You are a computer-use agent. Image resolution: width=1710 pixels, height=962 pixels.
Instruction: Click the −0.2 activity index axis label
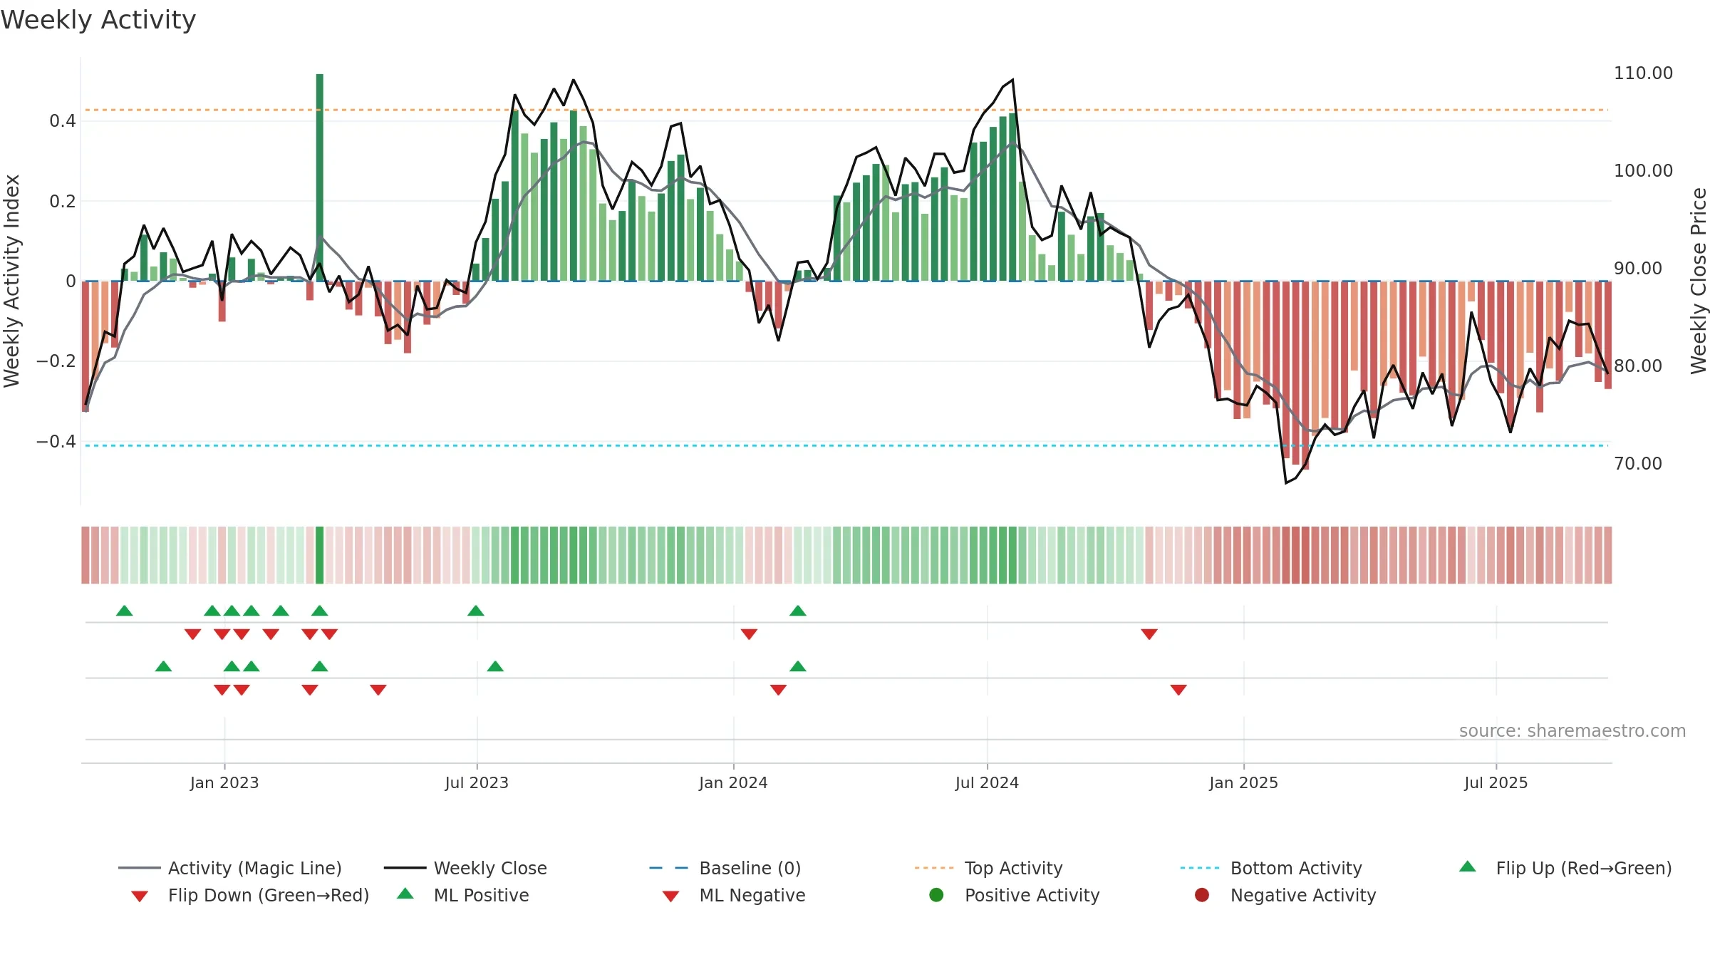click(x=56, y=361)
